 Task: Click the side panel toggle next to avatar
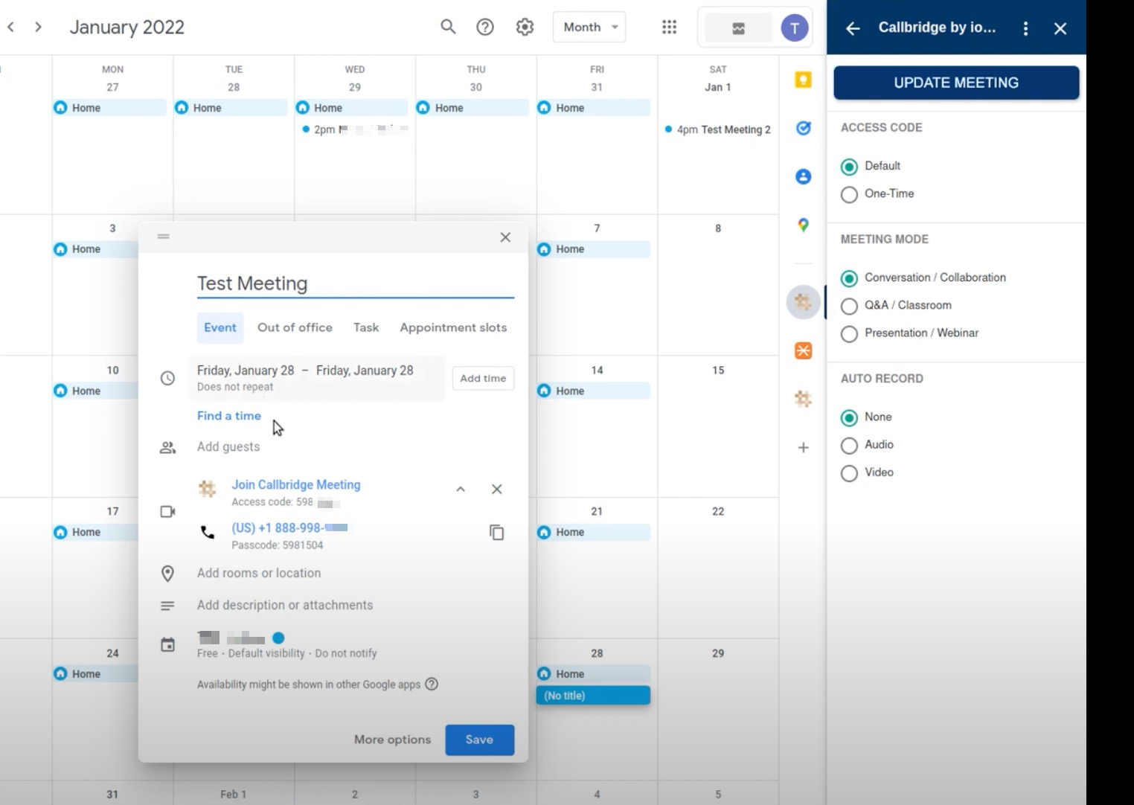point(738,28)
